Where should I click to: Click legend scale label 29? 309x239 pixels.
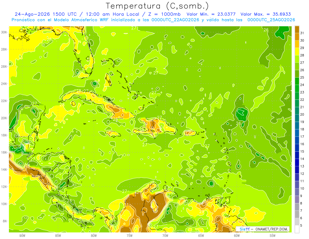[302, 48]
